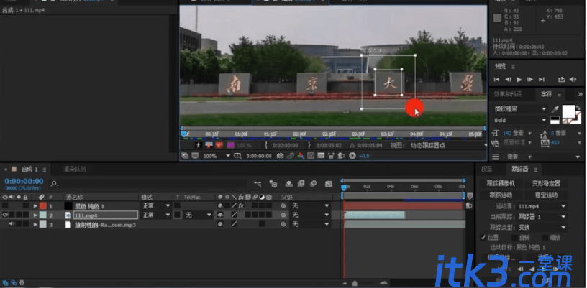Switch to the 段落 panel tab

pos(487,169)
